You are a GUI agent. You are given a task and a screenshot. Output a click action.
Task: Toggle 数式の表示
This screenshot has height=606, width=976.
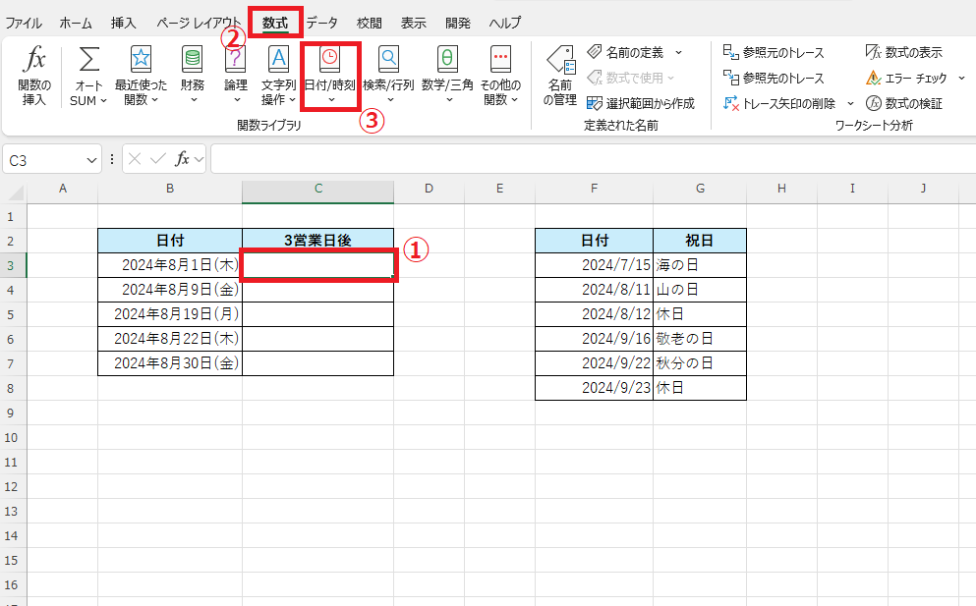click(x=904, y=52)
